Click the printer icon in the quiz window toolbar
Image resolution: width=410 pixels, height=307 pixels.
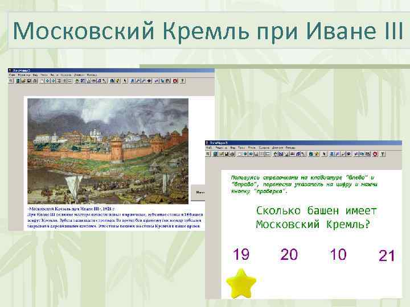[232, 153]
